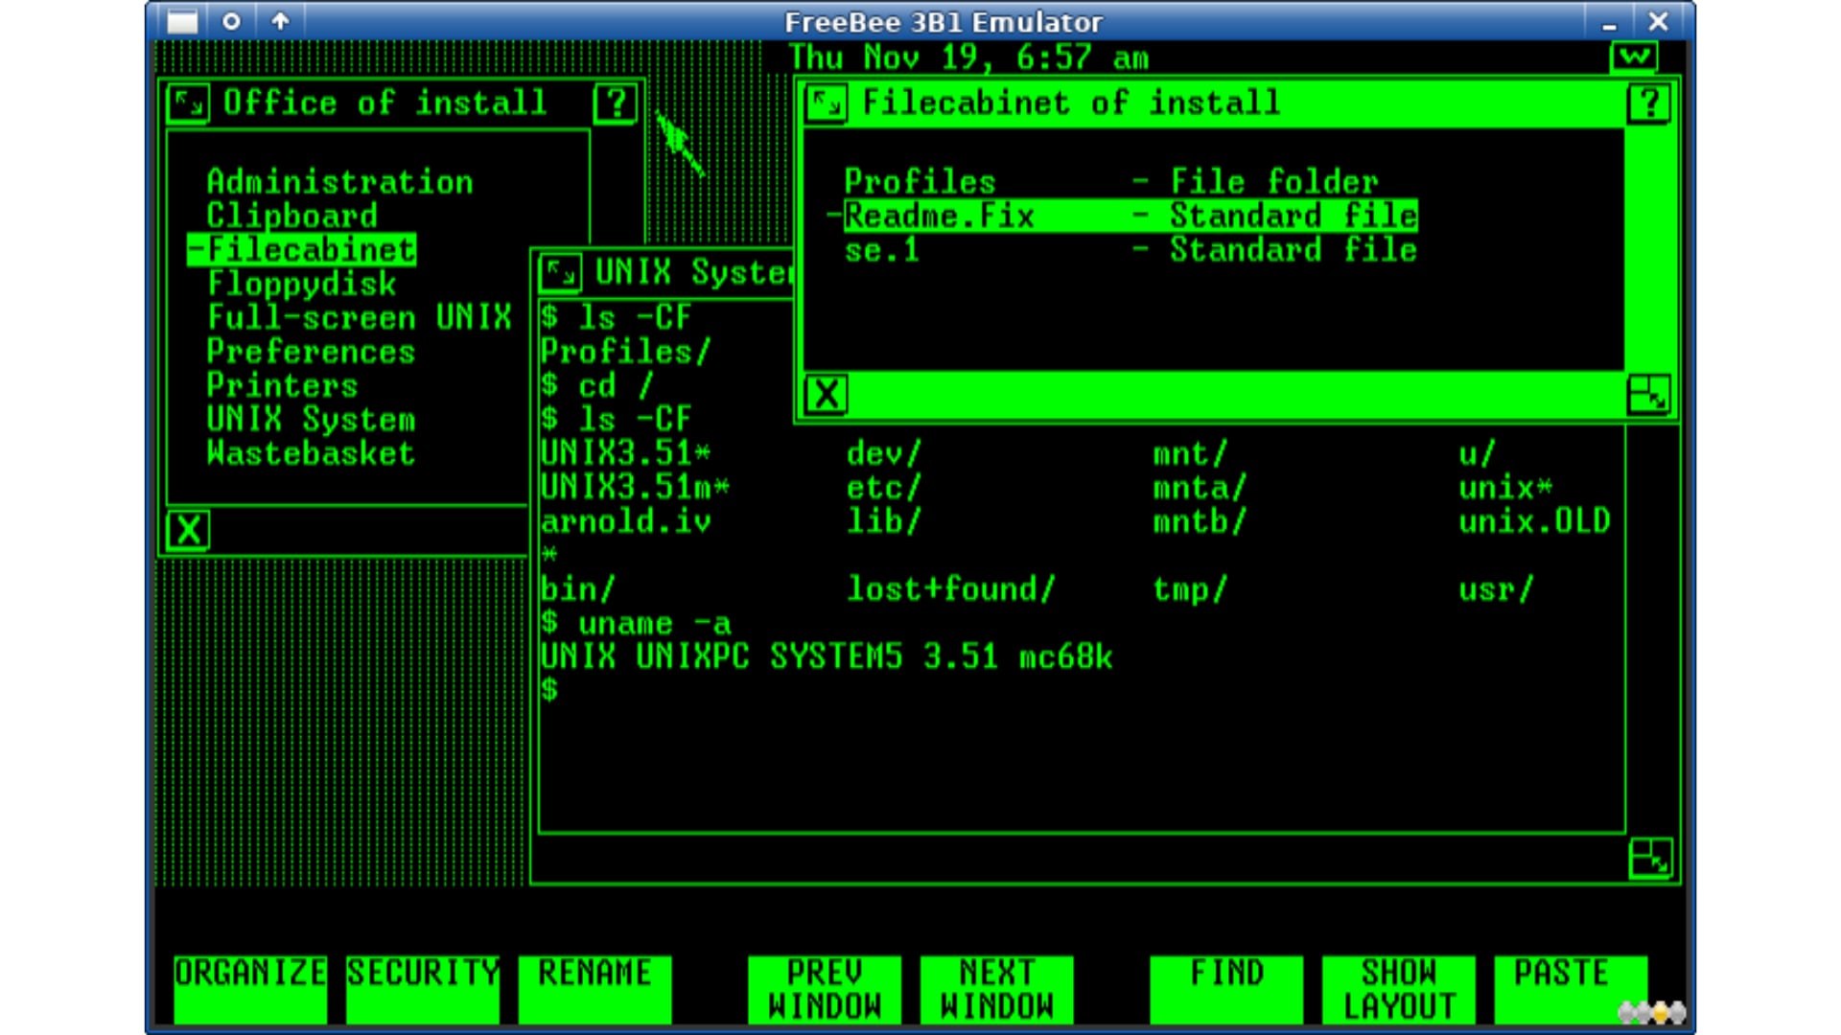Click the Profiles/ listing in the terminal
This screenshot has height=1035, width=1841.
coord(626,352)
